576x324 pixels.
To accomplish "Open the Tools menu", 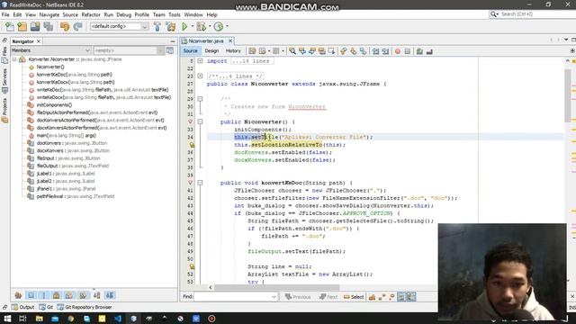I will click(175, 14).
